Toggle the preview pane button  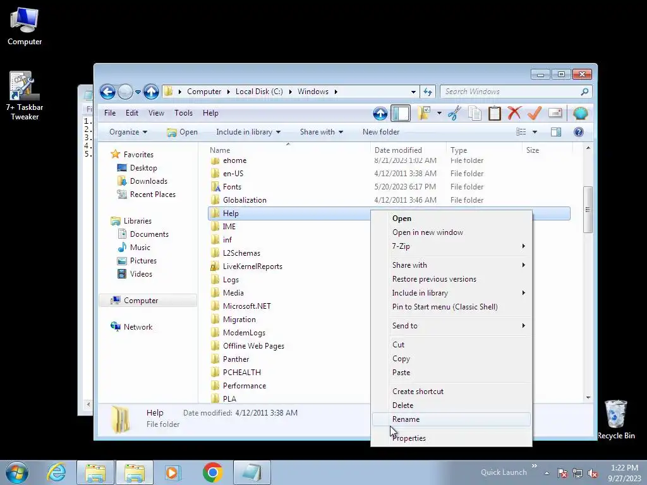tap(556, 132)
